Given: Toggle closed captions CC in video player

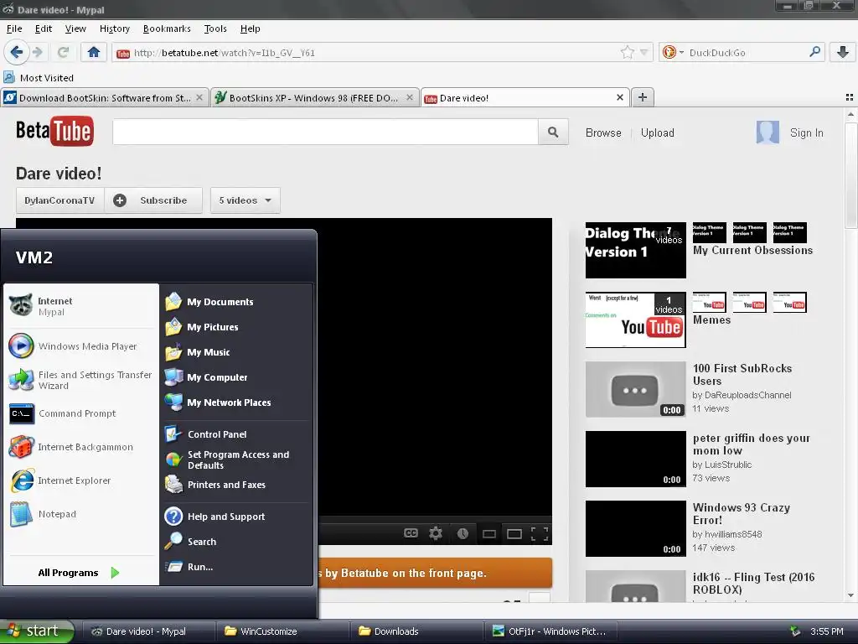Looking at the screenshot, I should tap(411, 533).
